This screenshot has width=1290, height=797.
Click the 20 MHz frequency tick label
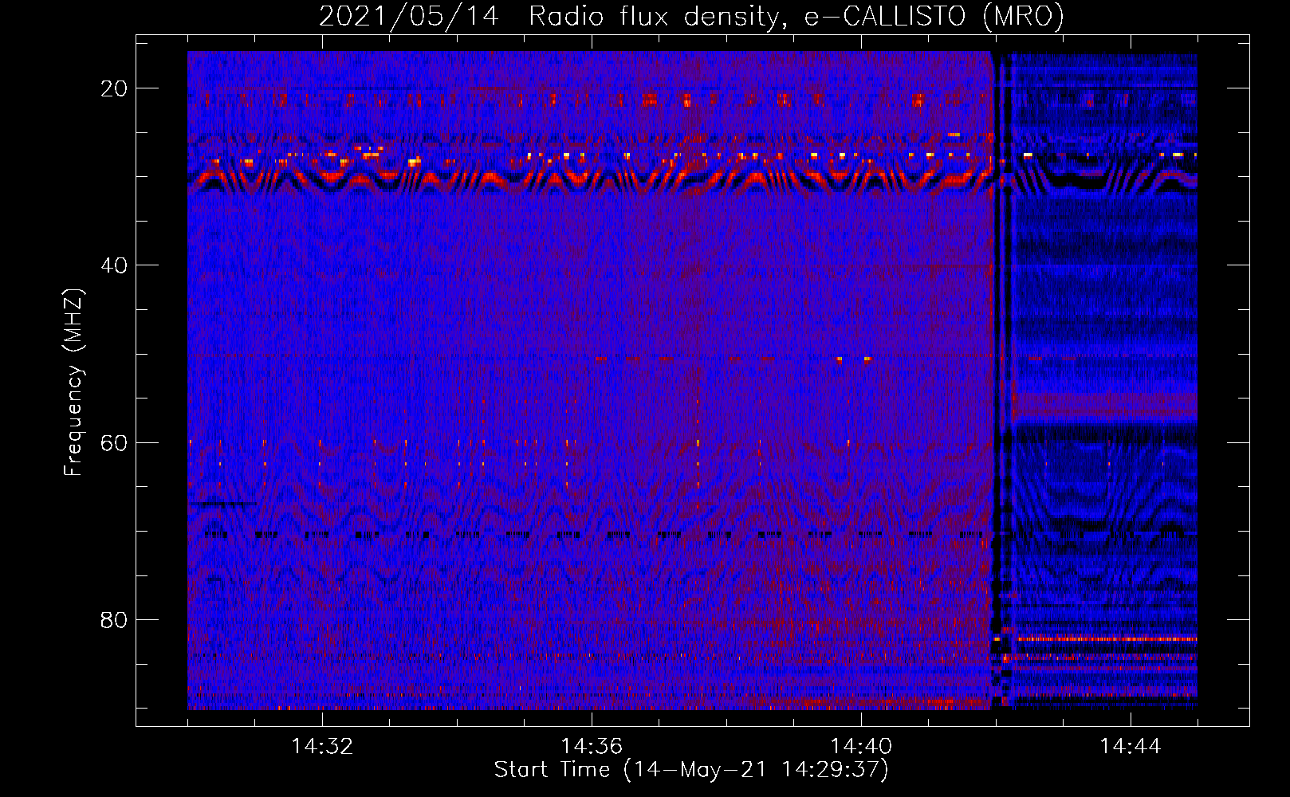114,88
